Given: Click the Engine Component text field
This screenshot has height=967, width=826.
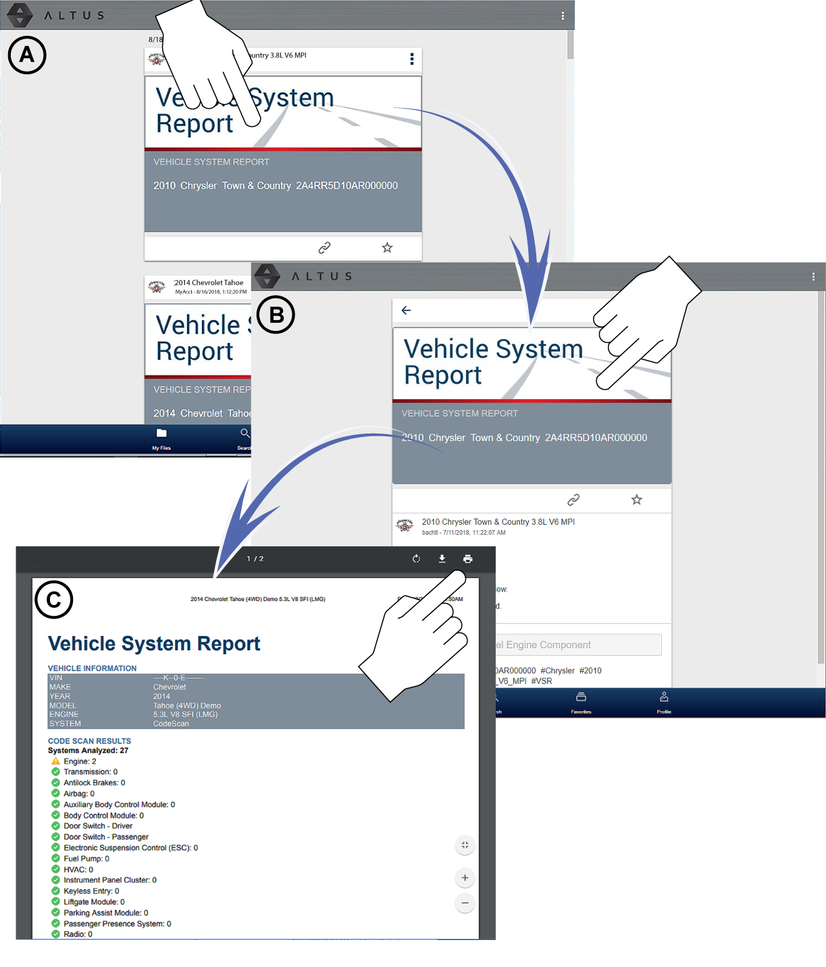Looking at the screenshot, I should tap(577, 645).
